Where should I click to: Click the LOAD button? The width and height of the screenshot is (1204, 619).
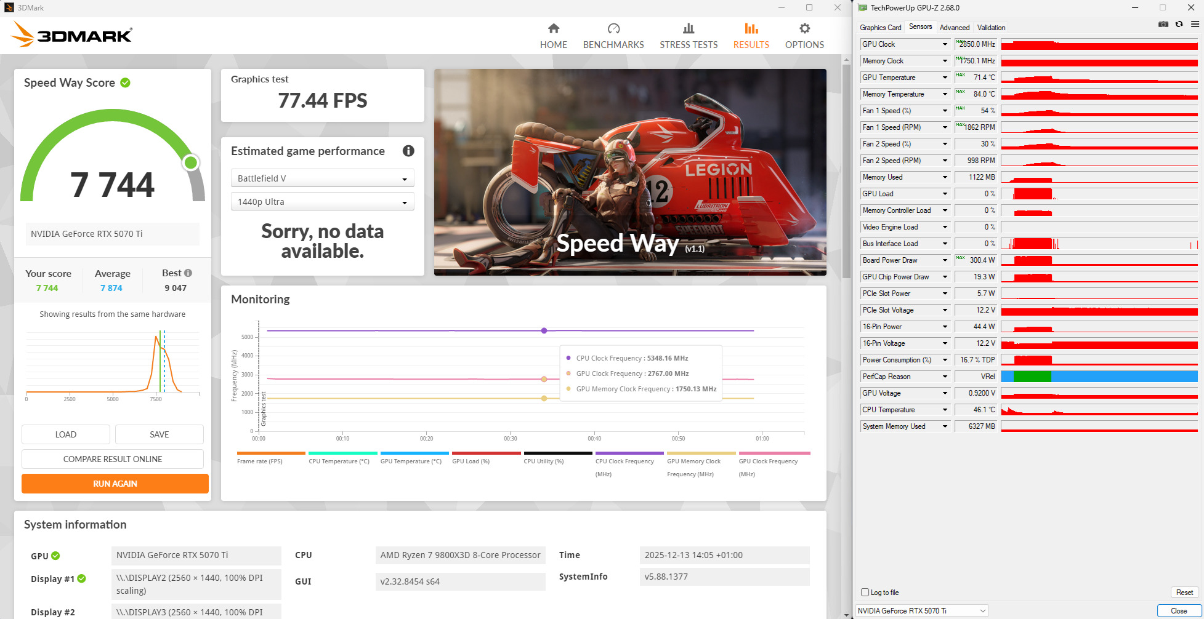coord(66,434)
